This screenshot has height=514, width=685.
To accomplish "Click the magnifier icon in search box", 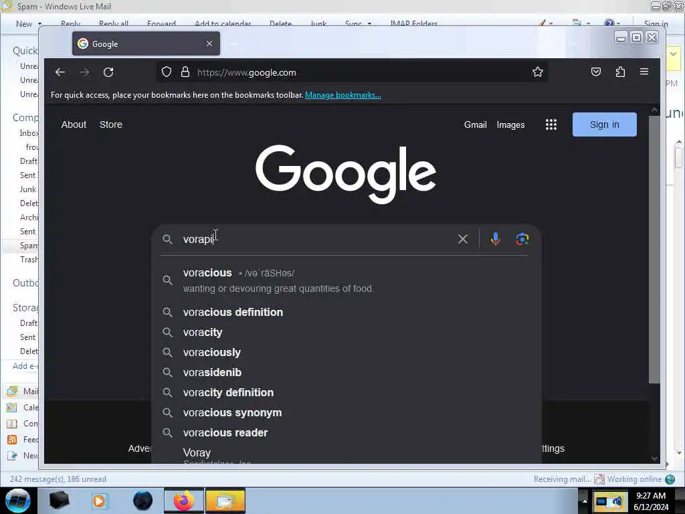I will 167,239.
